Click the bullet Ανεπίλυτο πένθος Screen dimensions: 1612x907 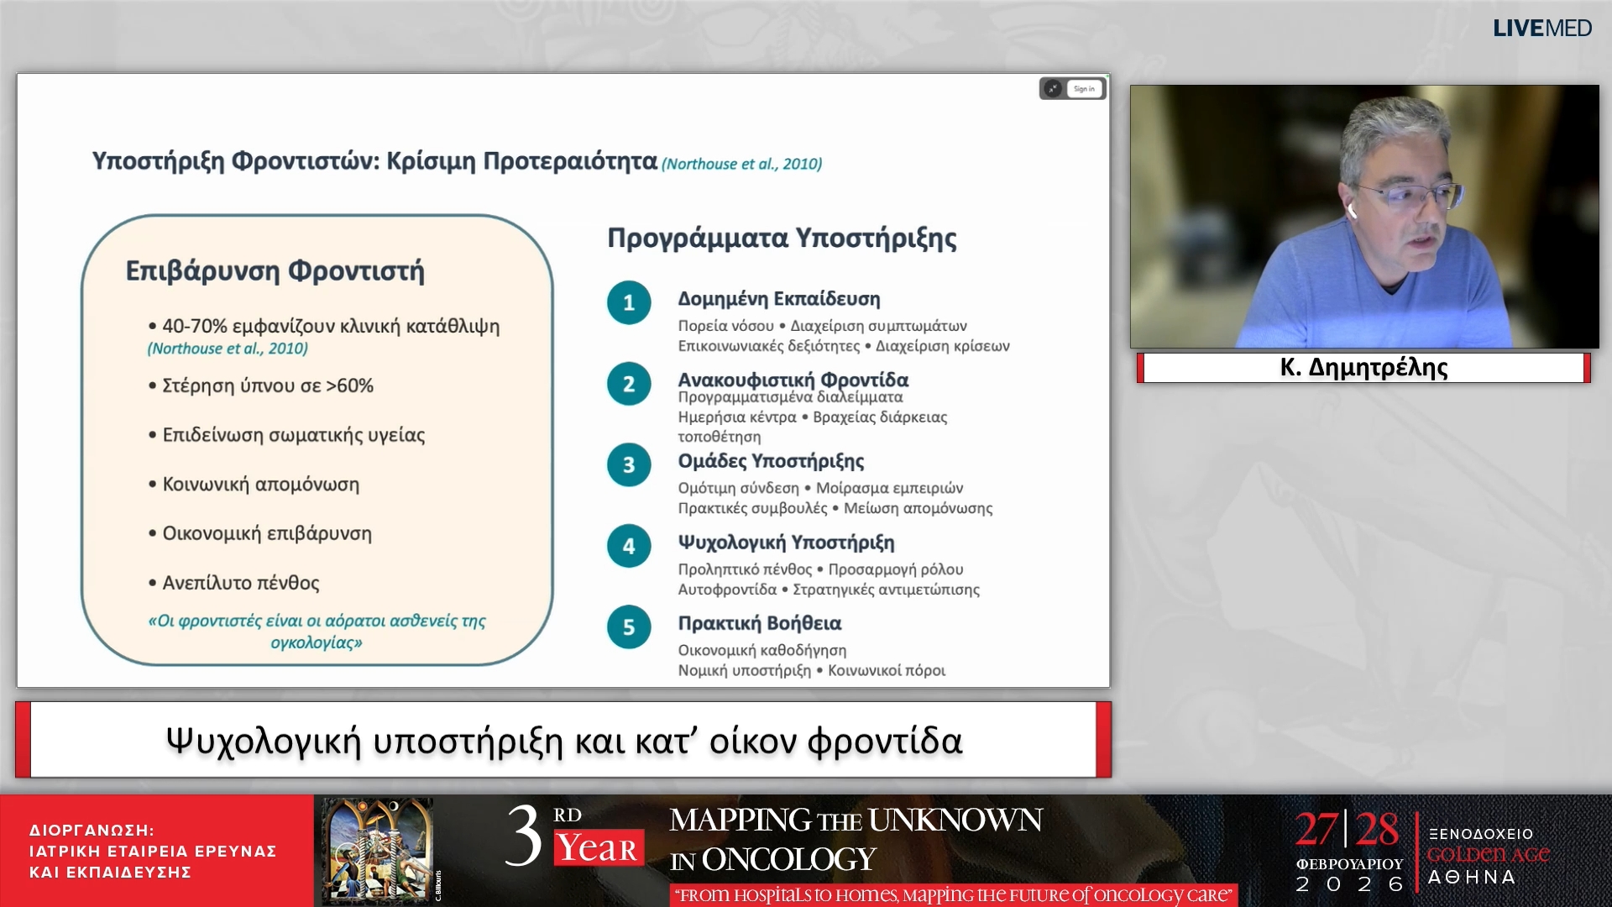(x=233, y=583)
